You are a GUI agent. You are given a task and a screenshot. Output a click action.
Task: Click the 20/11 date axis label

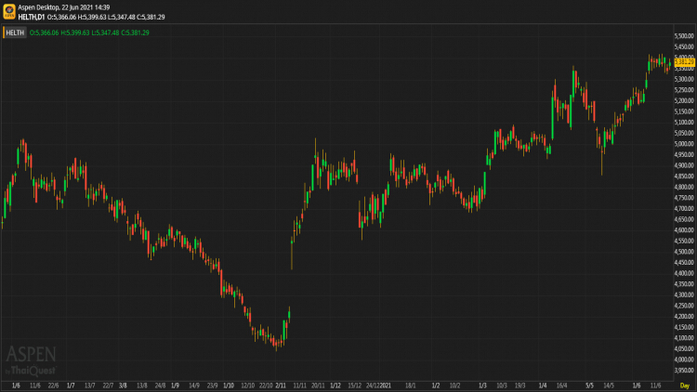pos(318,385)
